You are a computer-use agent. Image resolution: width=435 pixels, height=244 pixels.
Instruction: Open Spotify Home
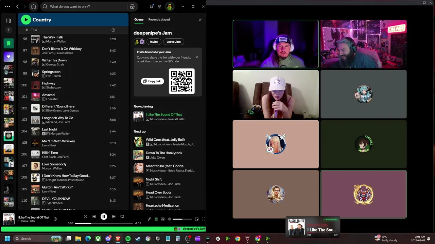coord(33,6)
